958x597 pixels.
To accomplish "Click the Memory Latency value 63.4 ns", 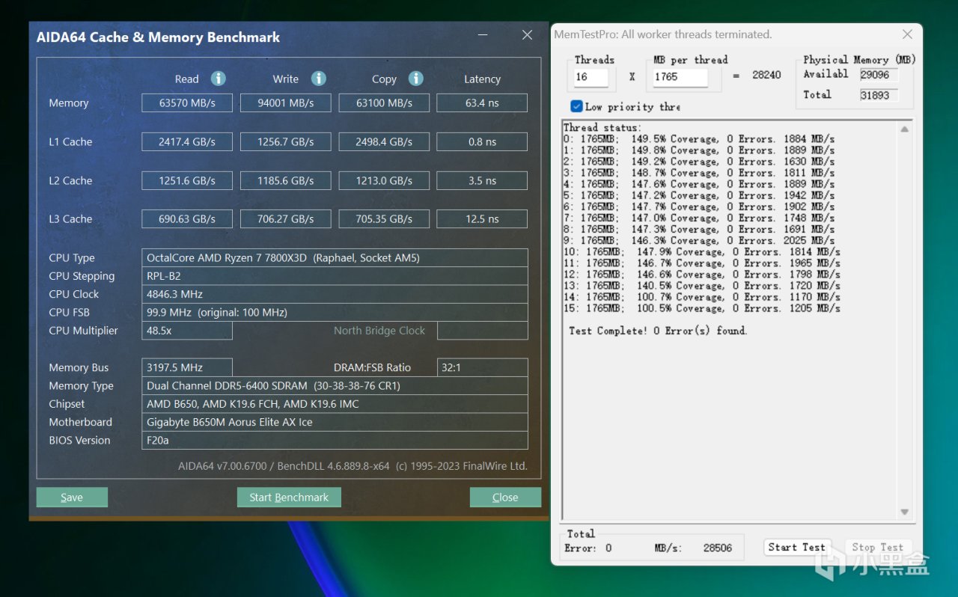I will tap(482, 103).
